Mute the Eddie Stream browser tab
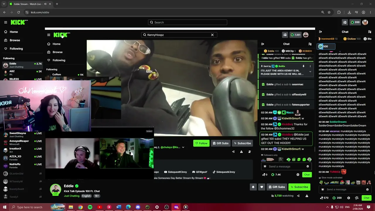 [x=45, y=4]
